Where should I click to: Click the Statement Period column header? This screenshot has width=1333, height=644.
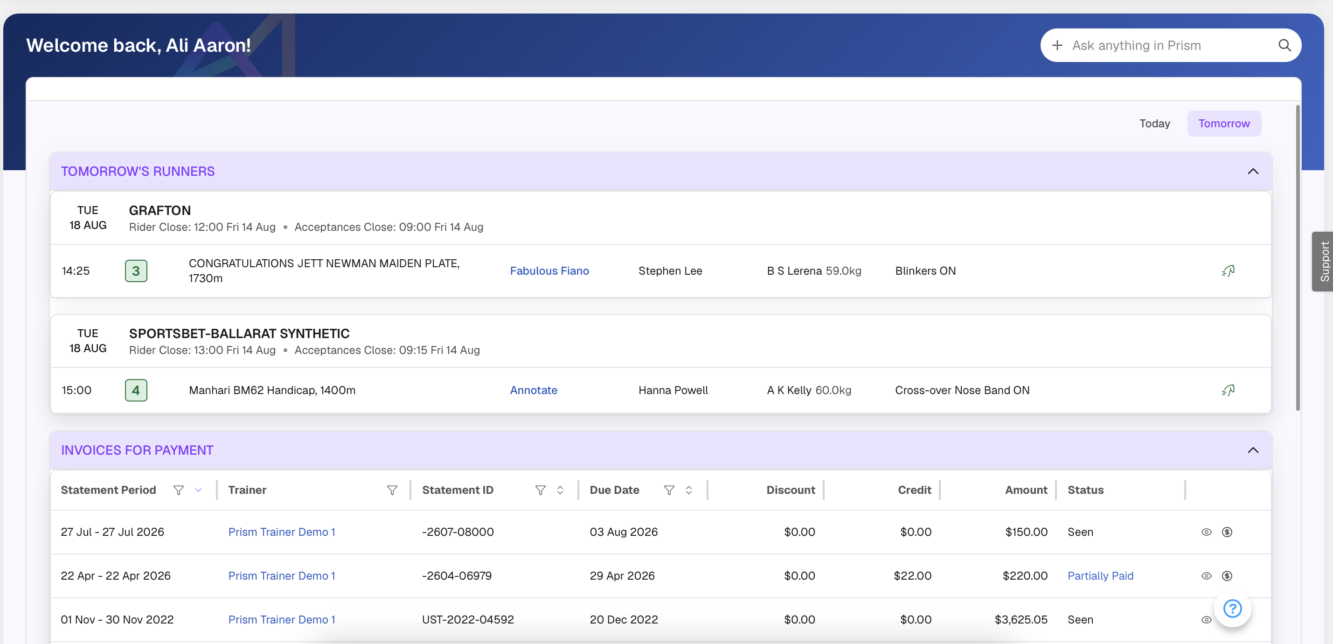click(x=108, y=490)
